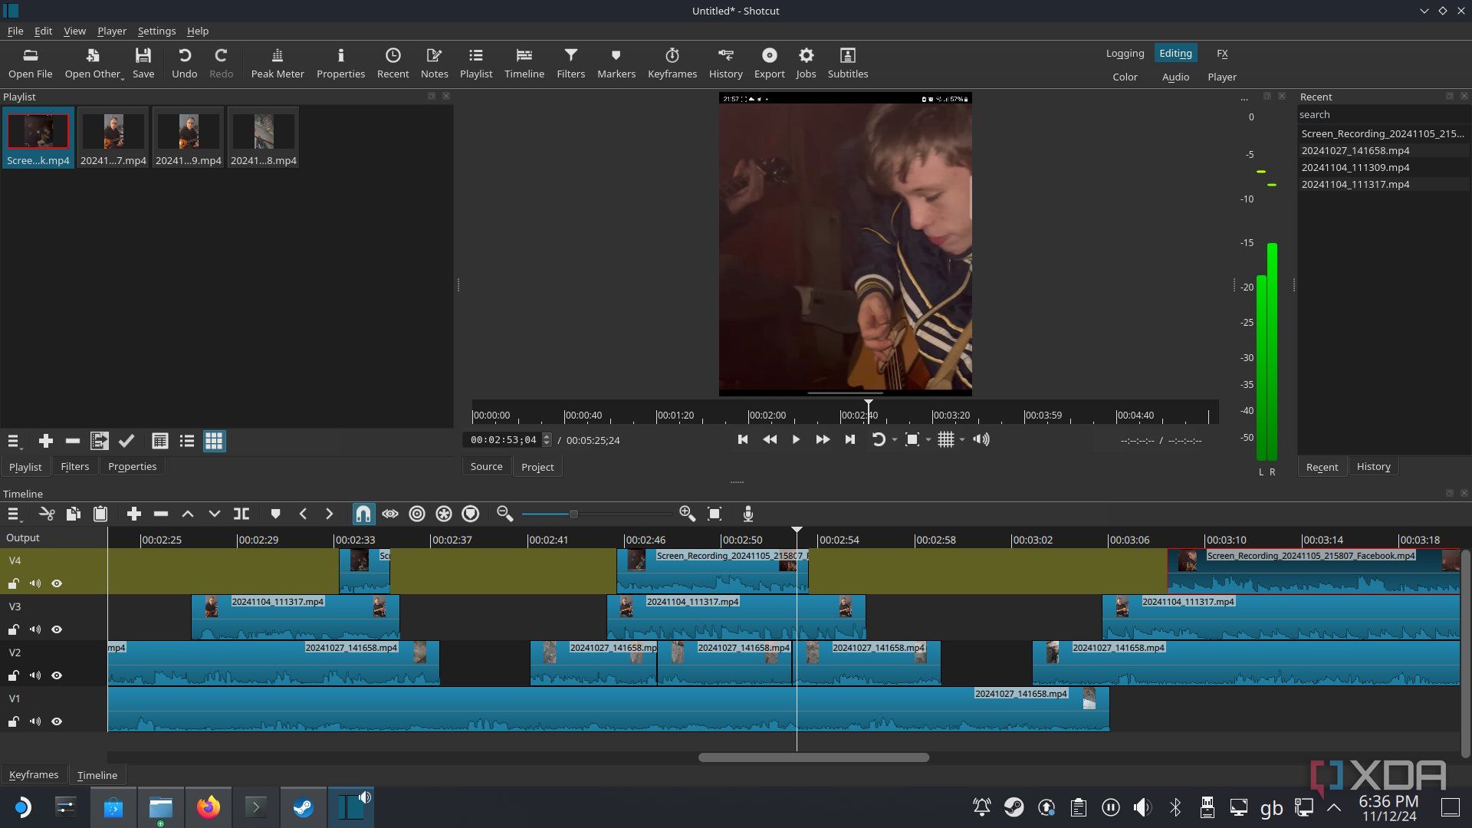Open the zoom fit dropdown arrow in player
Screen dimensions: 1472x828
(x=928, y=440)
